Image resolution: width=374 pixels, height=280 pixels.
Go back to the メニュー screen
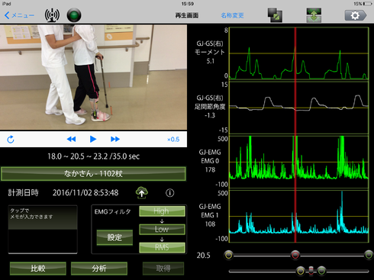[x=19, y=15]
